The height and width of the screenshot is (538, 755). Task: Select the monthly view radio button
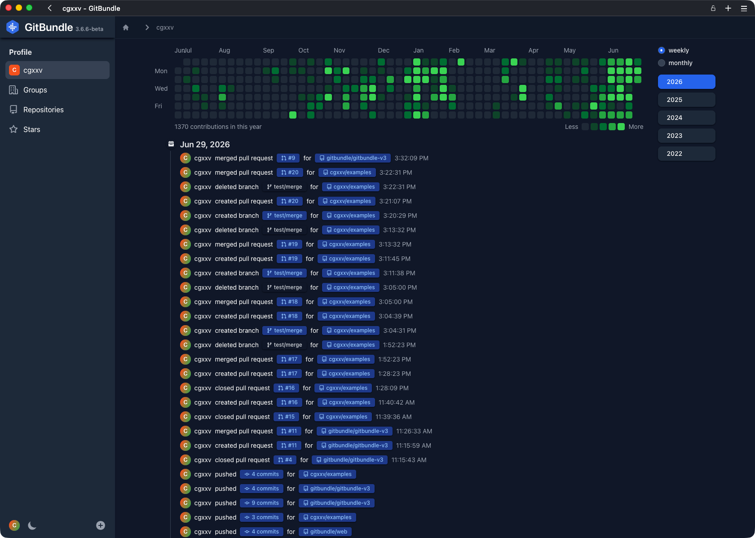click(x=662, y=63)
